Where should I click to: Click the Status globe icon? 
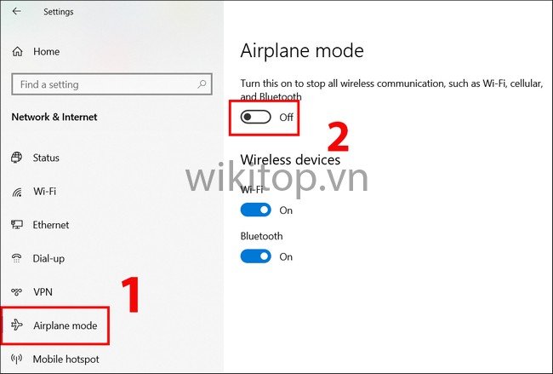16,158
